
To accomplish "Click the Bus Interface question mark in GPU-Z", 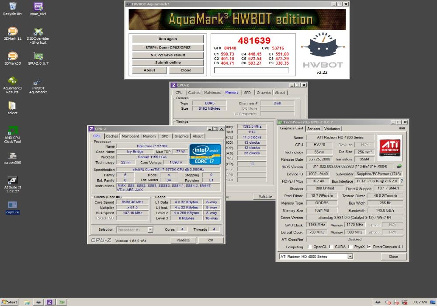I will 402,181.
